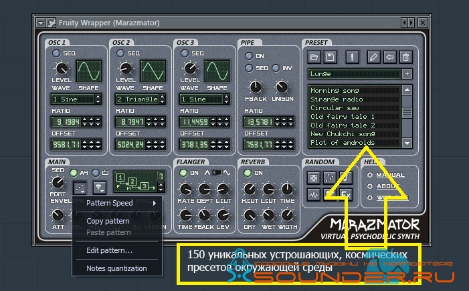Image resolution: width=469 pixels, height=291 pixels.
Task: Choose Copy pattern from the context menu
Action: (108, 221)
